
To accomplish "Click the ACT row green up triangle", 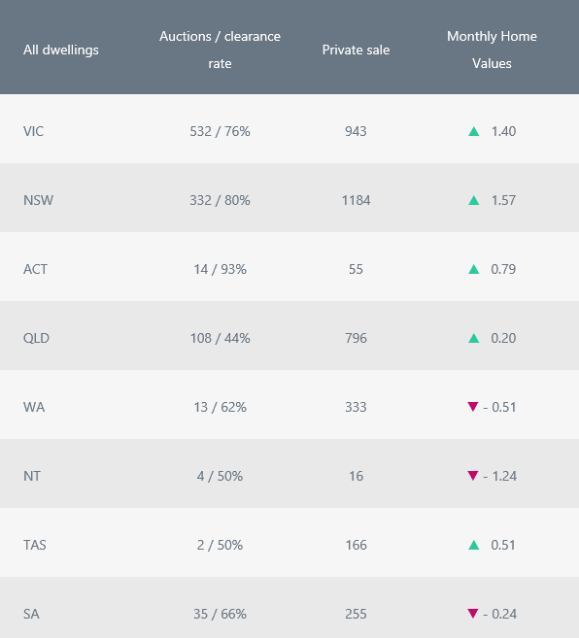I will pyautogui.click(x=473, y=269).
